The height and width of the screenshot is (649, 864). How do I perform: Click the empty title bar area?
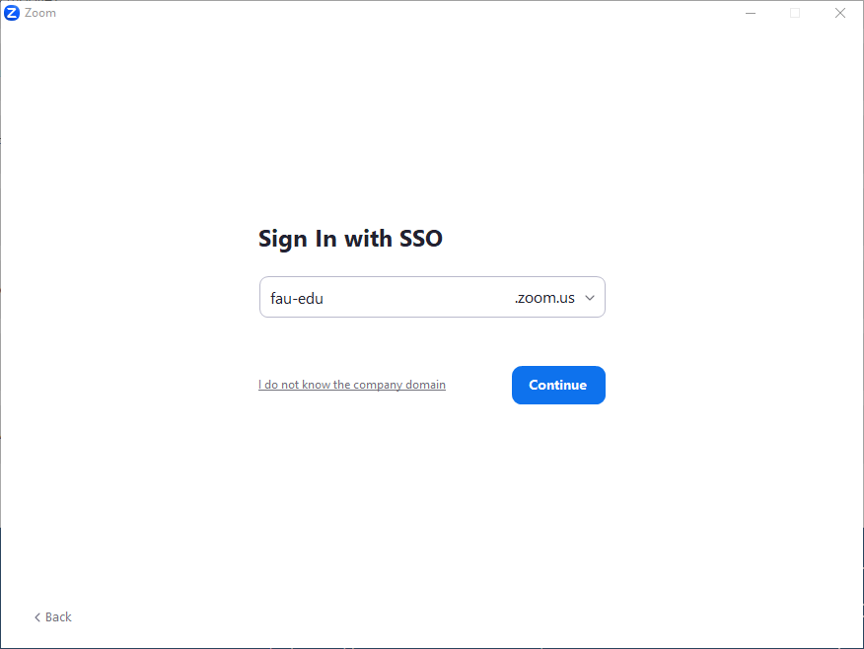pos(395,13)
